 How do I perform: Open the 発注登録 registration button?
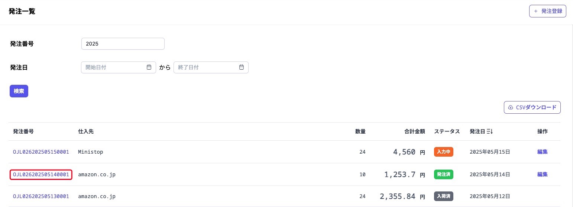(547, 11)
